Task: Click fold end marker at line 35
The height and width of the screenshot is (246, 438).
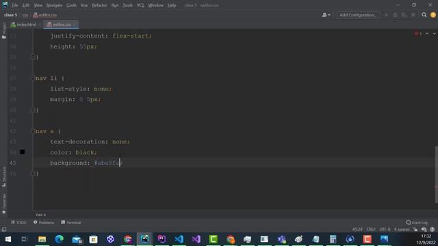Action: pos(32,57)
